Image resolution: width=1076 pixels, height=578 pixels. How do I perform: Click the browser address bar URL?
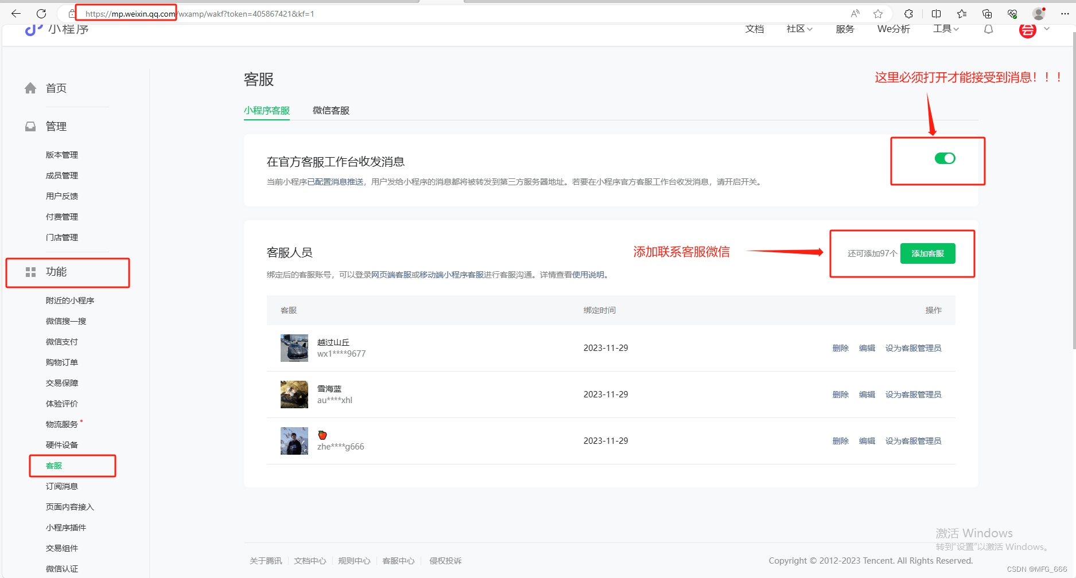point(200,14)
